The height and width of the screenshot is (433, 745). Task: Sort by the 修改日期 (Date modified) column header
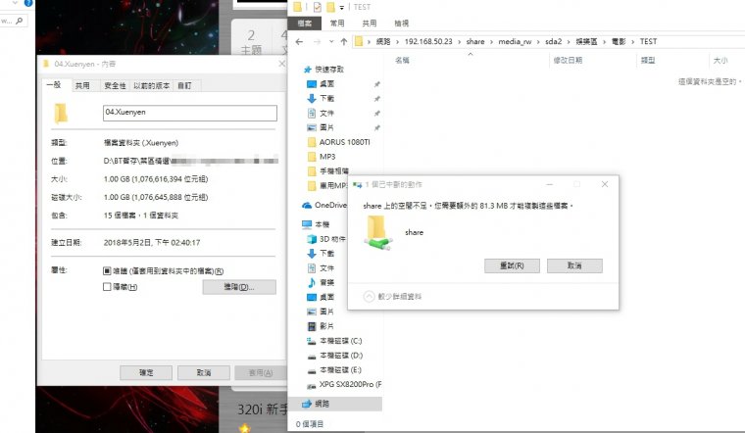click(x=568, y=61)
